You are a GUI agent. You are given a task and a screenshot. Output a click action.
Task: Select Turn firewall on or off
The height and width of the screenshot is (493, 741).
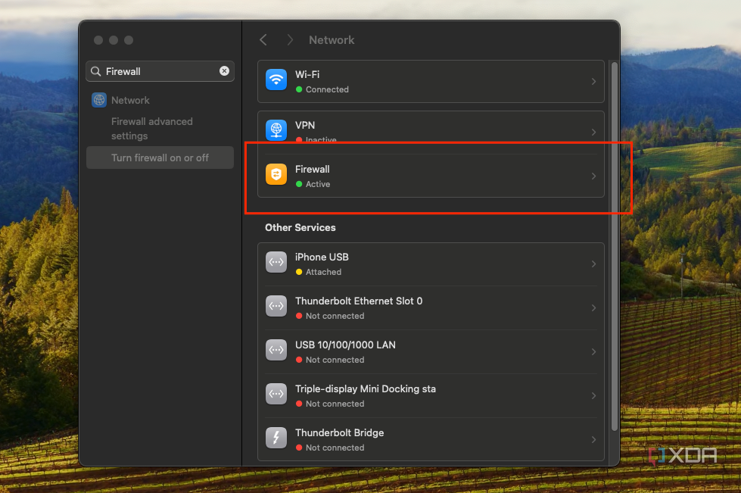[x=160, y=158]
